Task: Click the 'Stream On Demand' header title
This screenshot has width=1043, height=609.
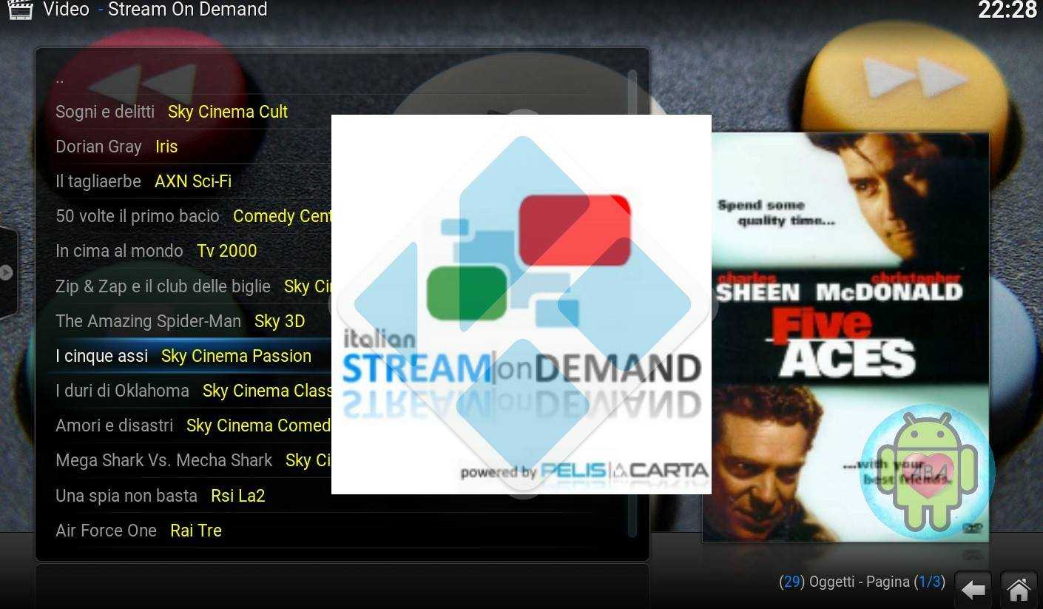Action: 188,10
